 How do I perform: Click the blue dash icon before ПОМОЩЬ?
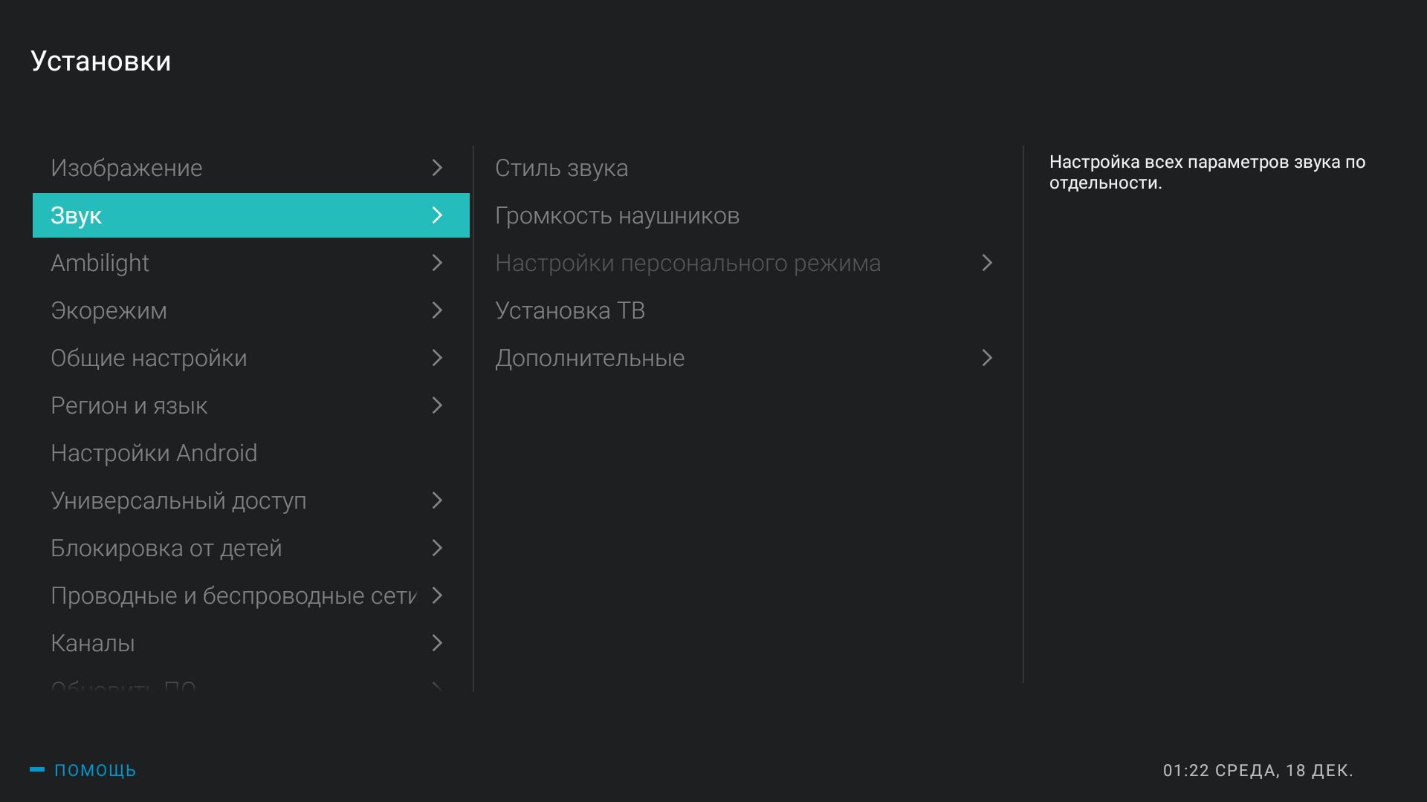click(37, 769)
